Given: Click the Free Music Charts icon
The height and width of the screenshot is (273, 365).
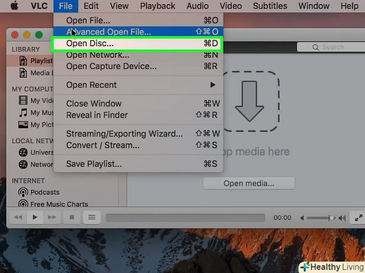Looking at the screenshot, I should click(x=23, y=203).
